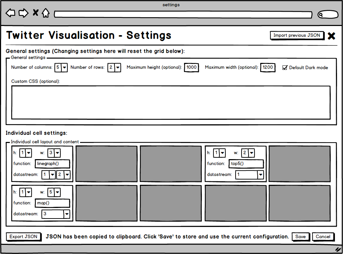
Task: Open the h dropdown of linegraph cell
Action: (x=26, y=153)
